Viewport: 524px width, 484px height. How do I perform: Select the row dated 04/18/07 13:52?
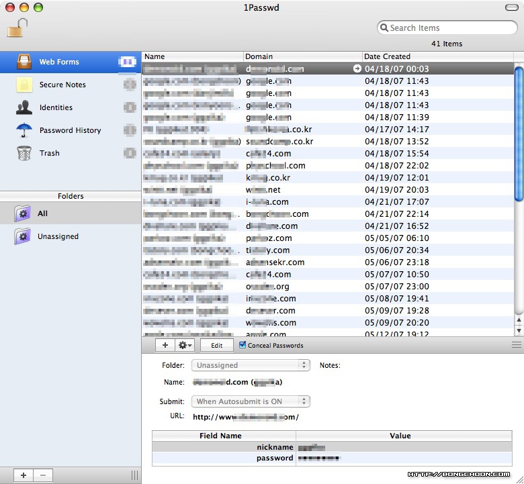[x=328, y=141]
